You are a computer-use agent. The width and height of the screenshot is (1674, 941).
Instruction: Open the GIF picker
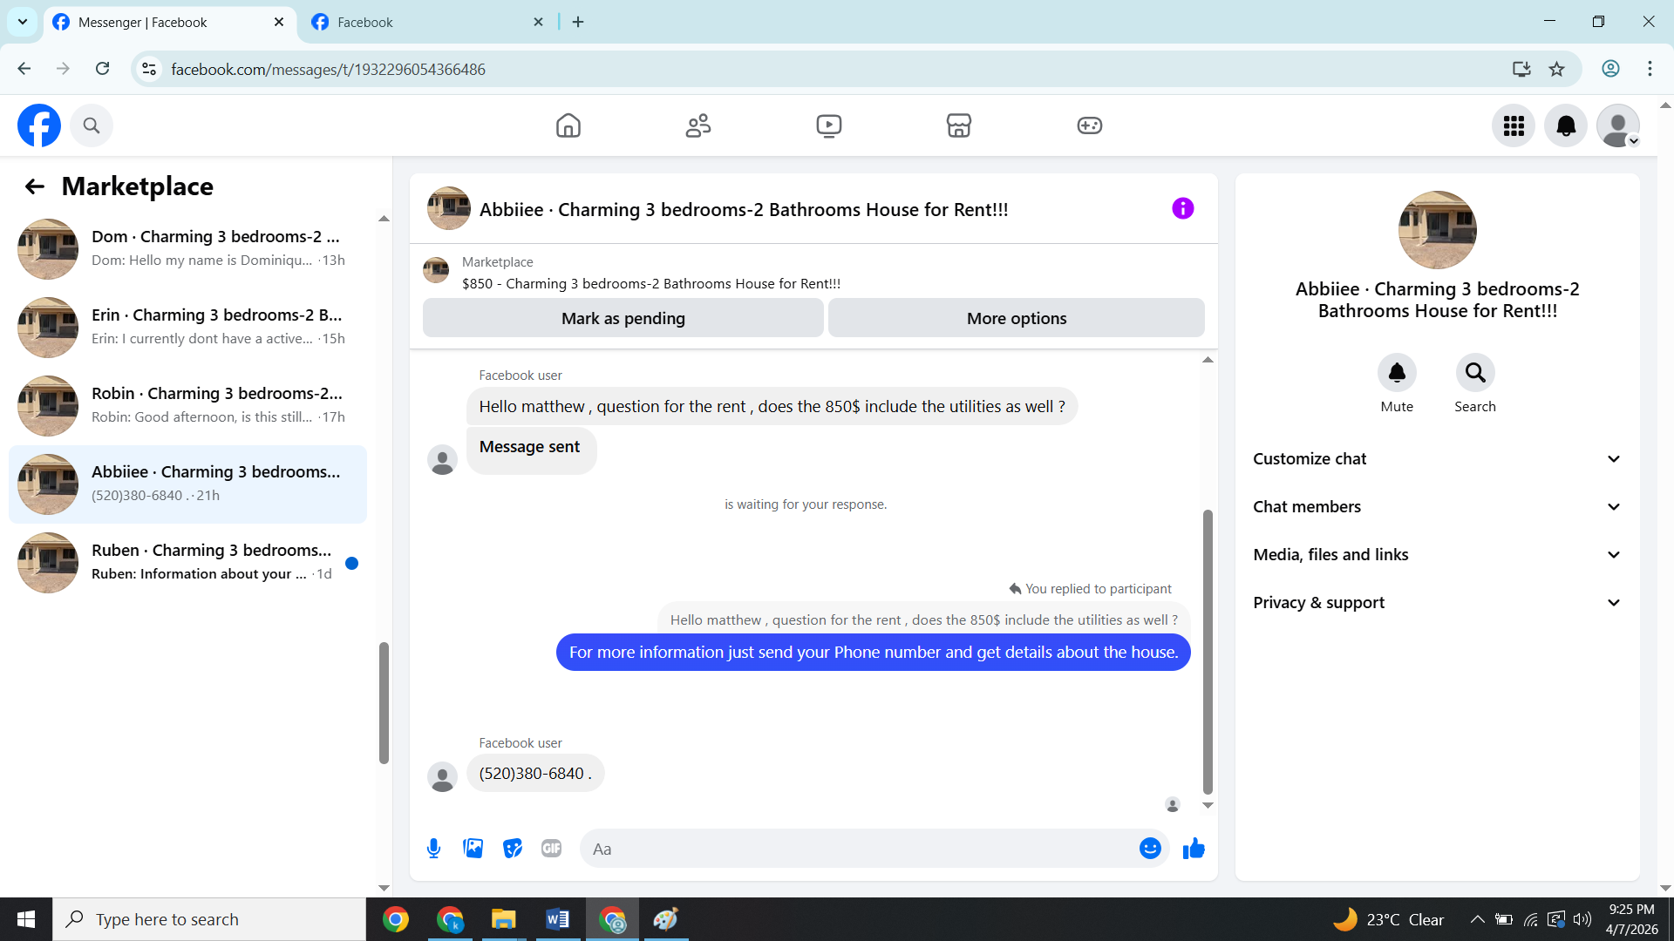(551, 849)
